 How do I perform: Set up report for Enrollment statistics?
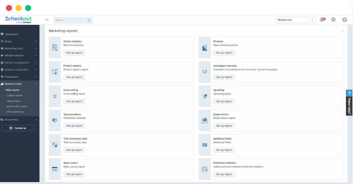click(x=224, y=174)
